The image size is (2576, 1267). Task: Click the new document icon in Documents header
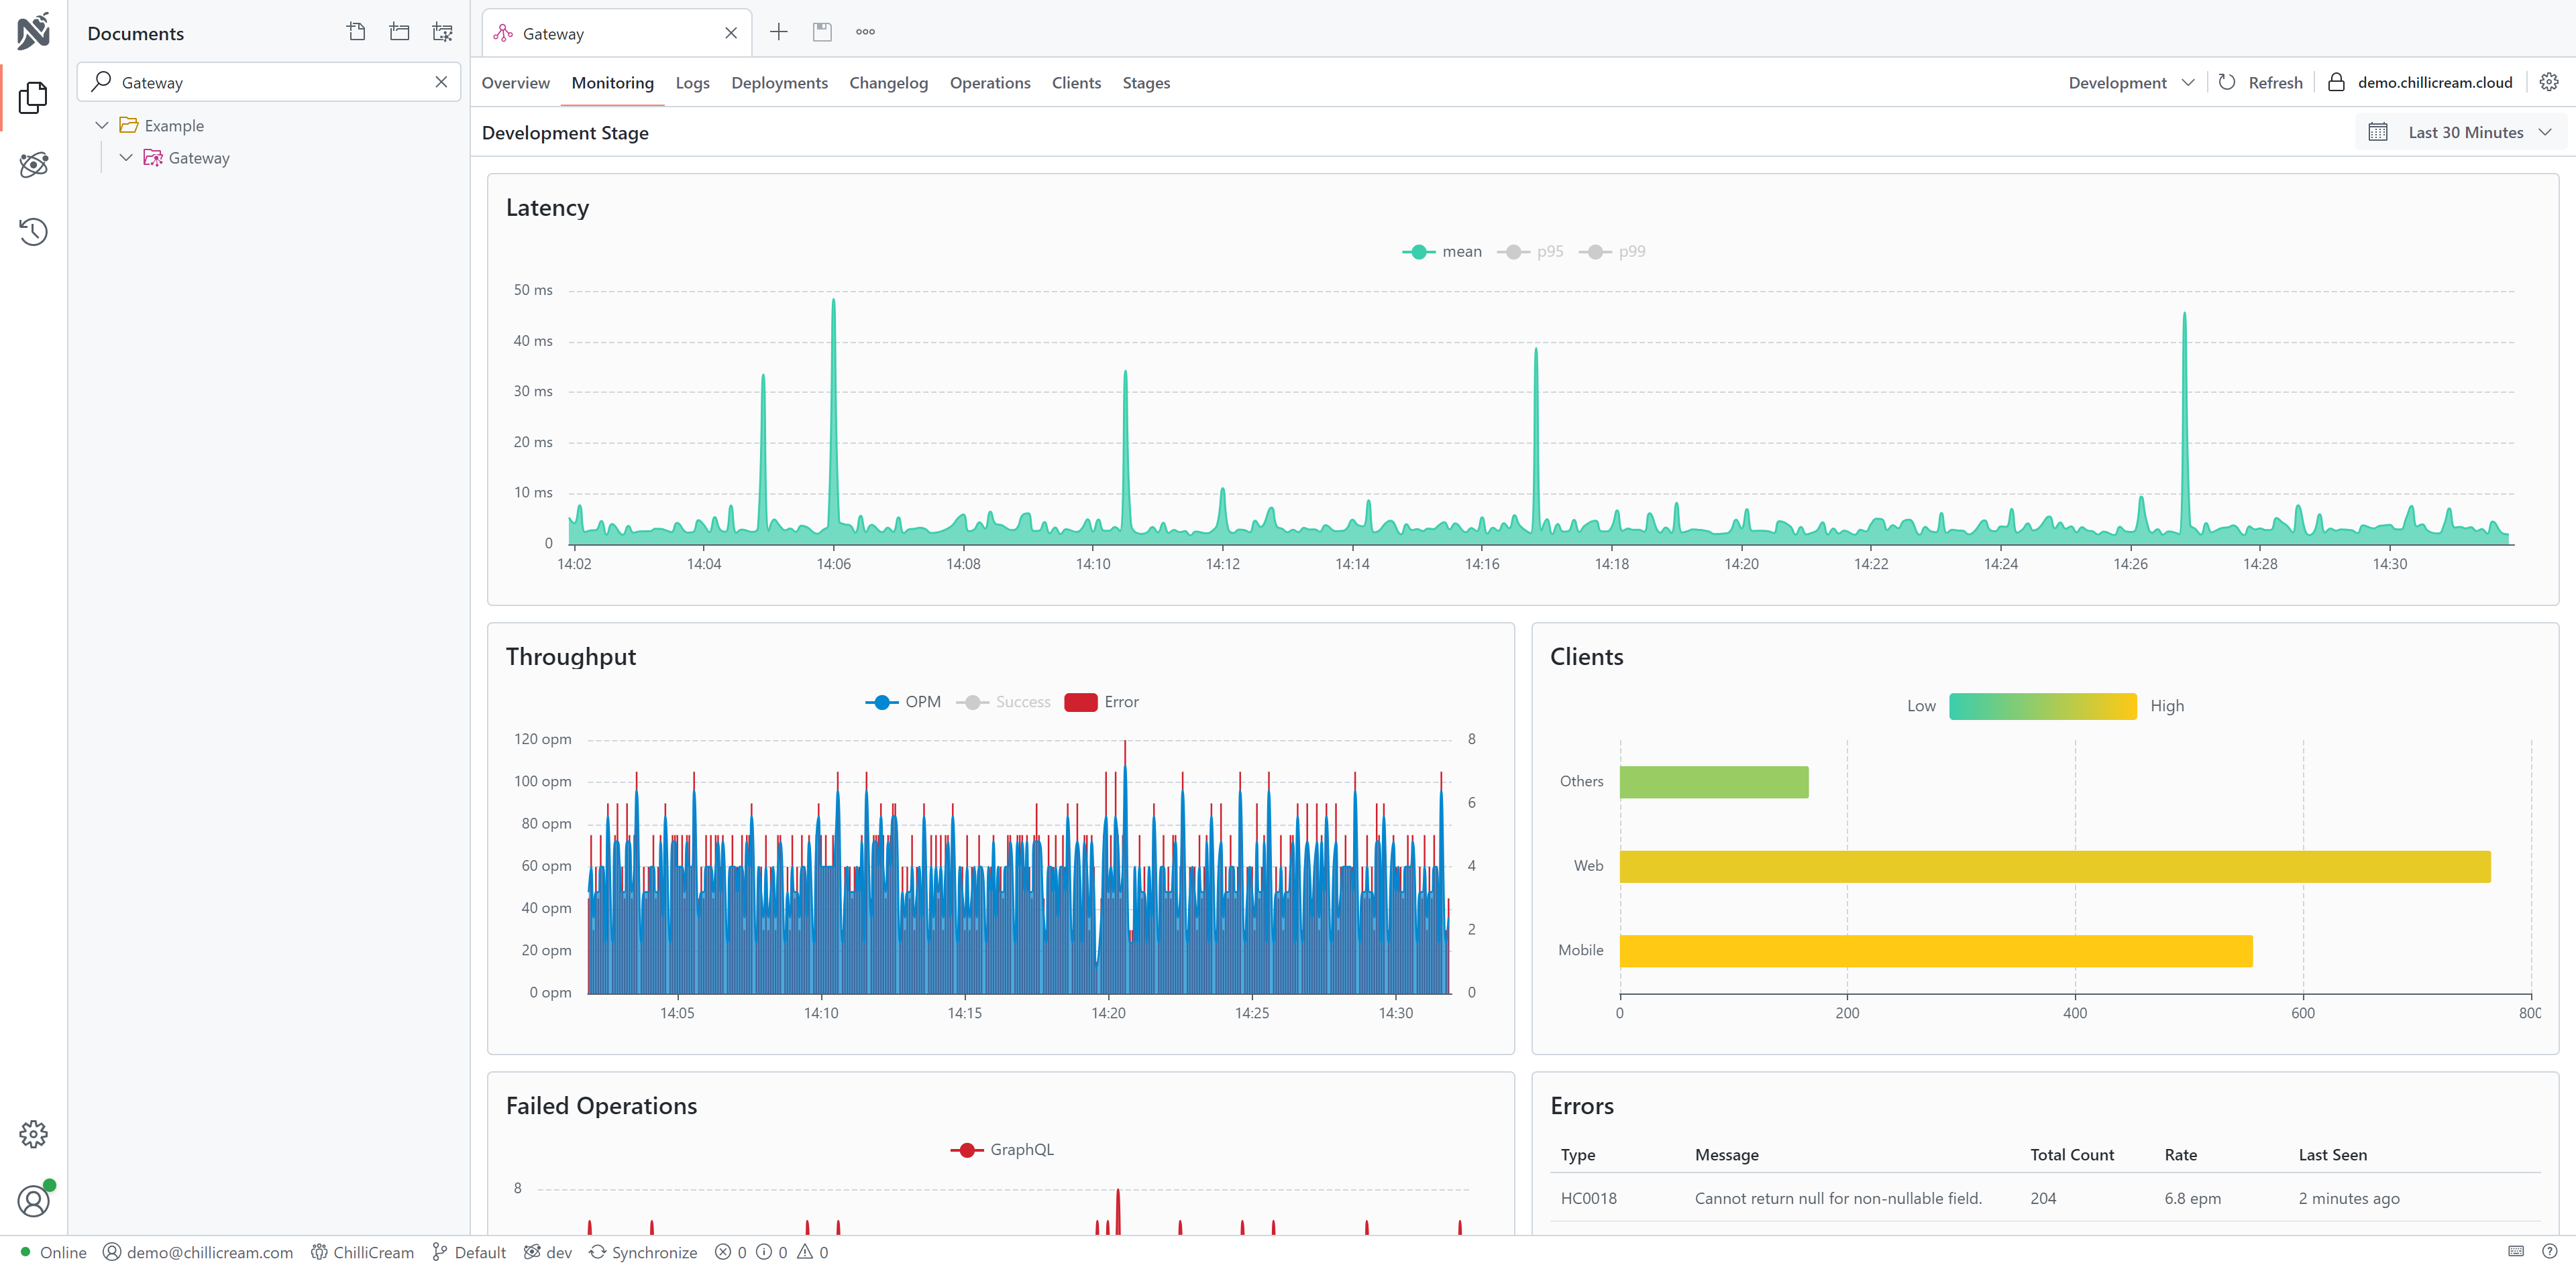point(356,32)
